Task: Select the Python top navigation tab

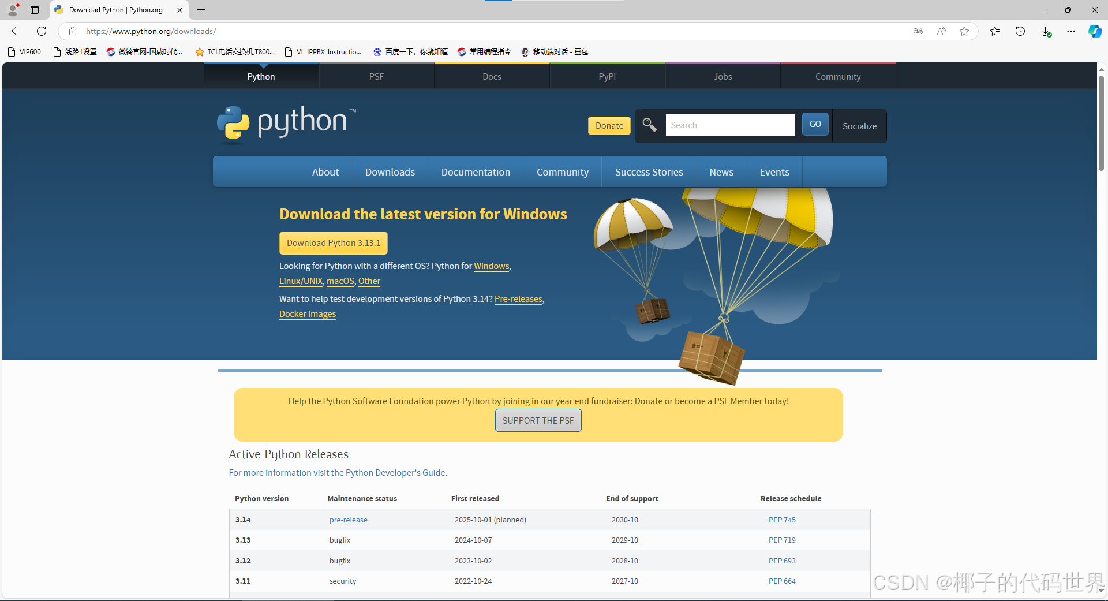Action: (261, 76)
